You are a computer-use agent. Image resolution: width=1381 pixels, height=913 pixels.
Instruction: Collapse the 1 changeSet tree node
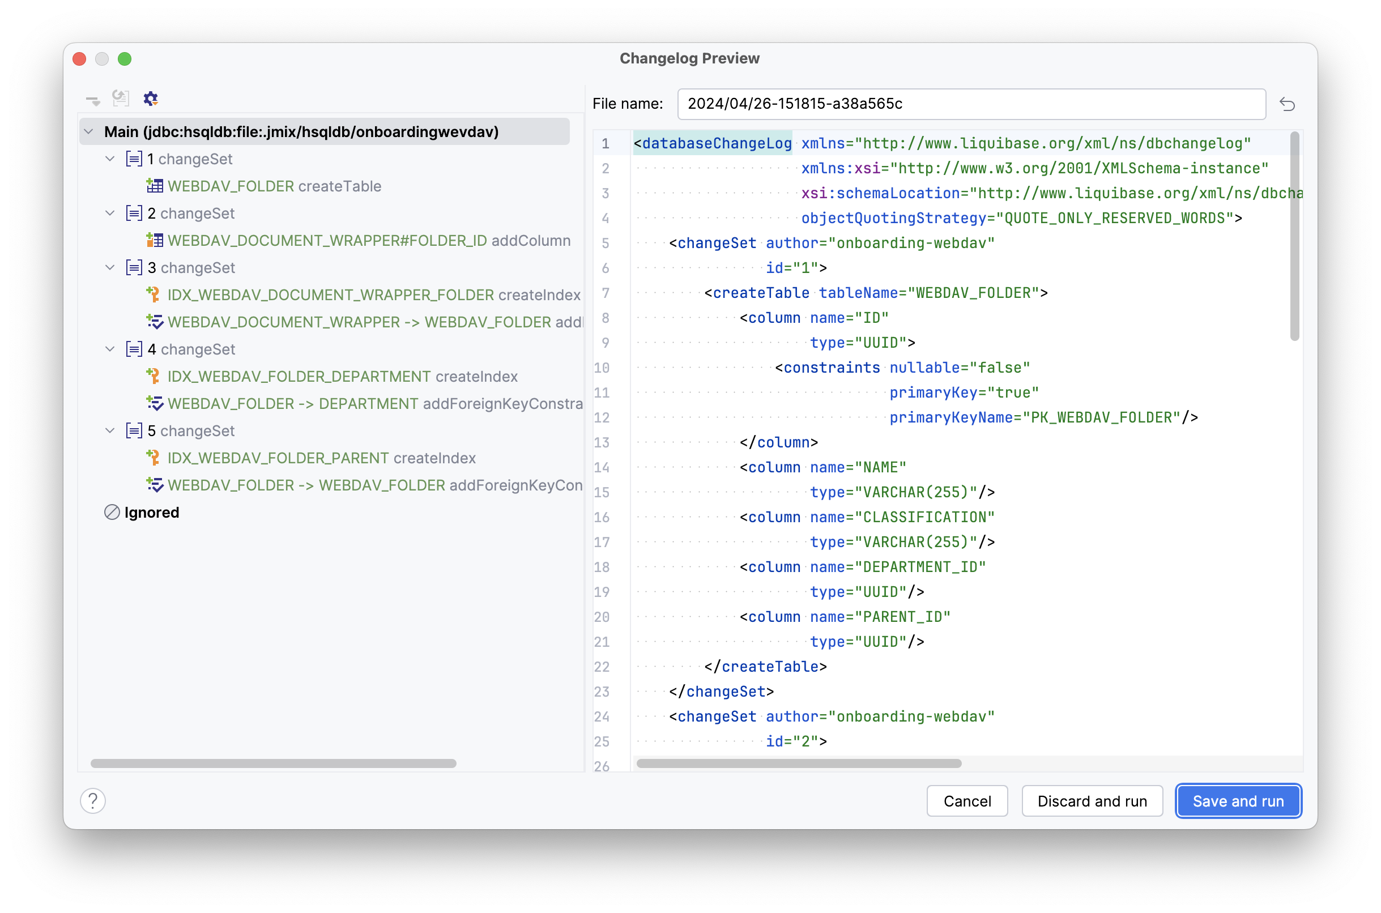pos(110,159)
